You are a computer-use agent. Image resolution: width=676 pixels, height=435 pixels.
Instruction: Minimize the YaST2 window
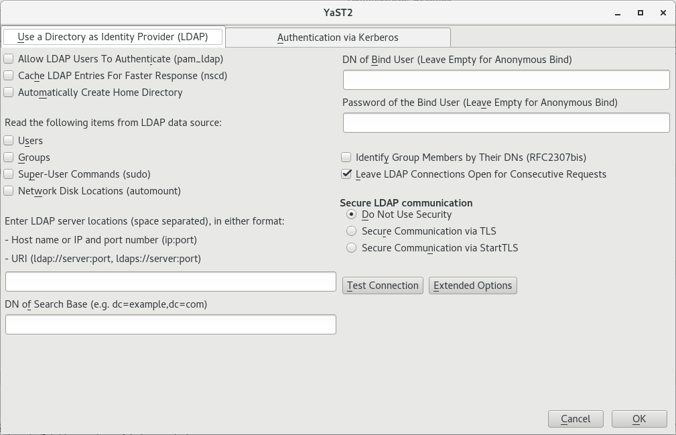[x=616, y=13]
